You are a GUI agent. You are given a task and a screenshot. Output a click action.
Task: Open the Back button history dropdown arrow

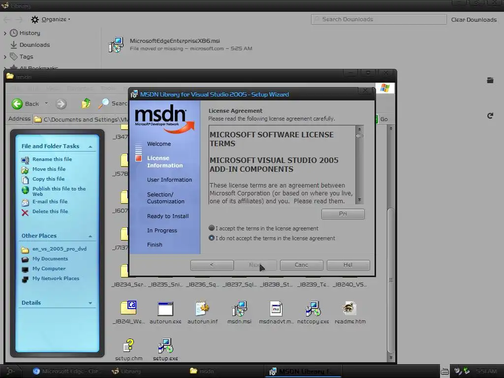click(x=46, y=103)
